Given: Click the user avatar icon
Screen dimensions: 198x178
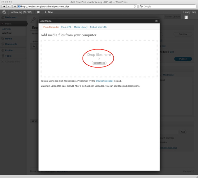Looking at the screenshot, I should tap(186, 17).
